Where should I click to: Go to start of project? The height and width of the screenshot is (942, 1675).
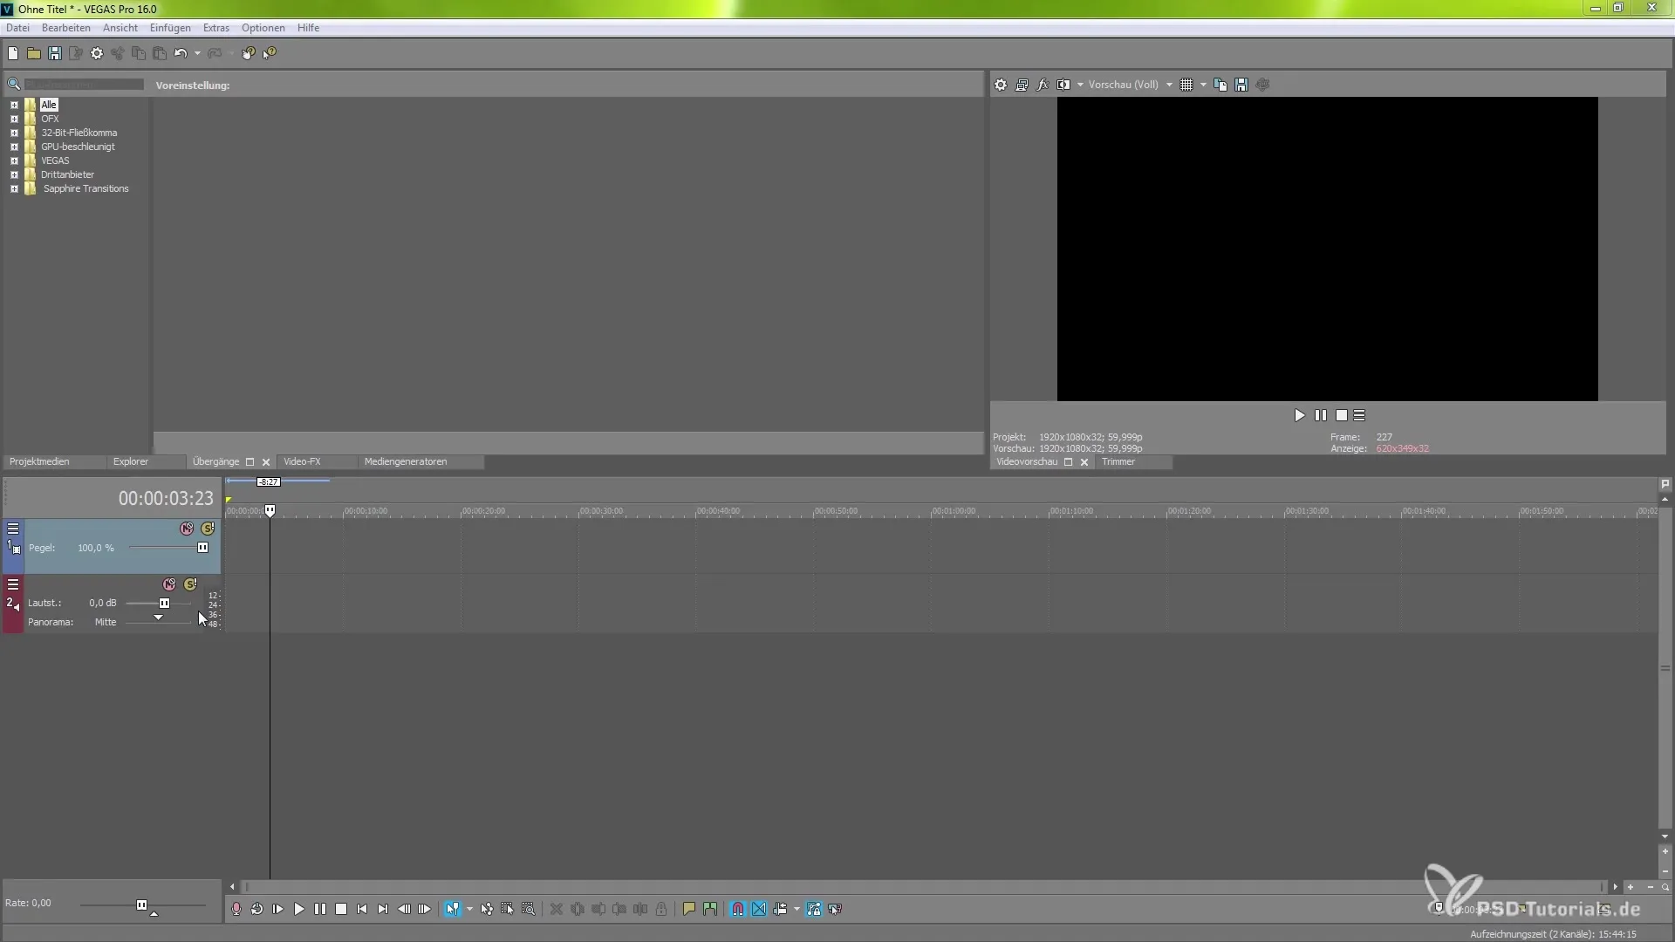pos(362,909)
